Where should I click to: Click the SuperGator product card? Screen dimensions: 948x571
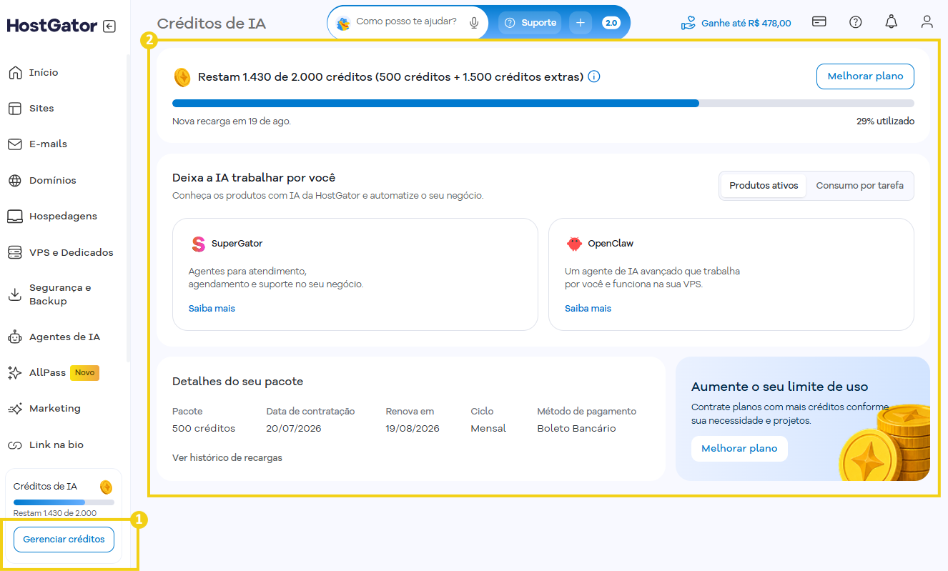coord(355,274)
